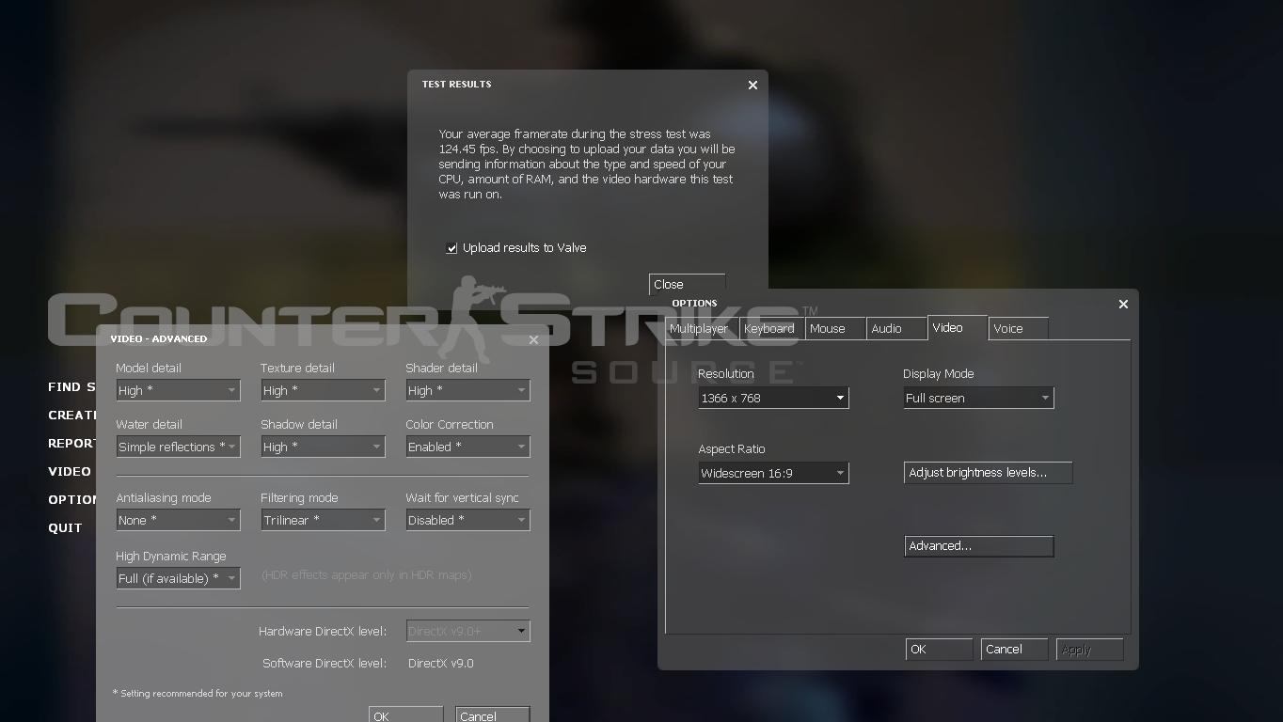Viewport: 1283px width, 722px height.
Task: Click Adjust brightness levels button
Action: tap(988, 473)
